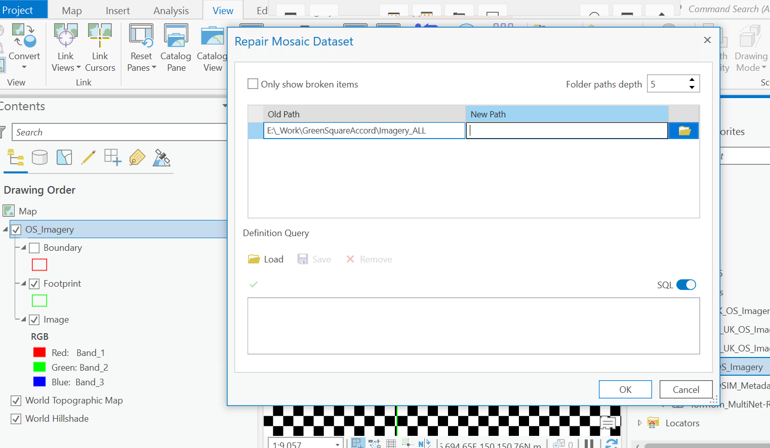Select List By Snapping icon
This screenshot has height=448, width=770.
(112, 158)
